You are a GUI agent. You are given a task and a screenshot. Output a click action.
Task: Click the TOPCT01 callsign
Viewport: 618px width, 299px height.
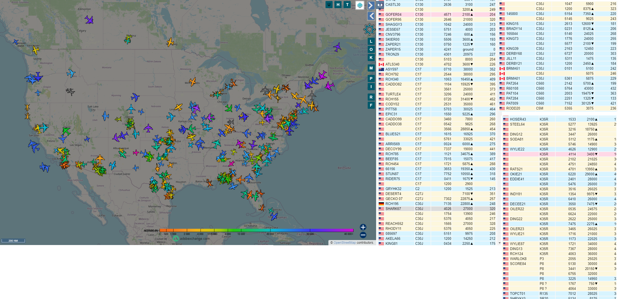point(517,293)
